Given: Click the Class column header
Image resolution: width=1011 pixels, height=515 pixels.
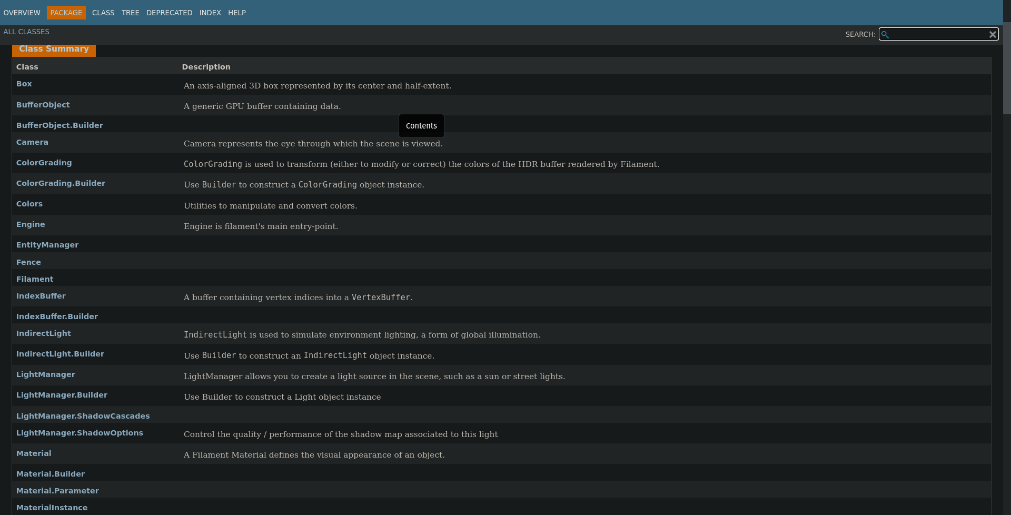Looking at the screenshot, I should coord(27,67).
